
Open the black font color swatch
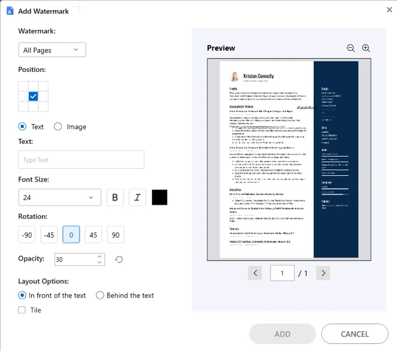pyautogui.click(x=160, y=197)
